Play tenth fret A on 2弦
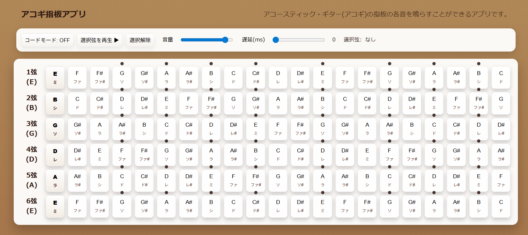The width and height of the screenshot is (528, 235). [x=278, y=103]
